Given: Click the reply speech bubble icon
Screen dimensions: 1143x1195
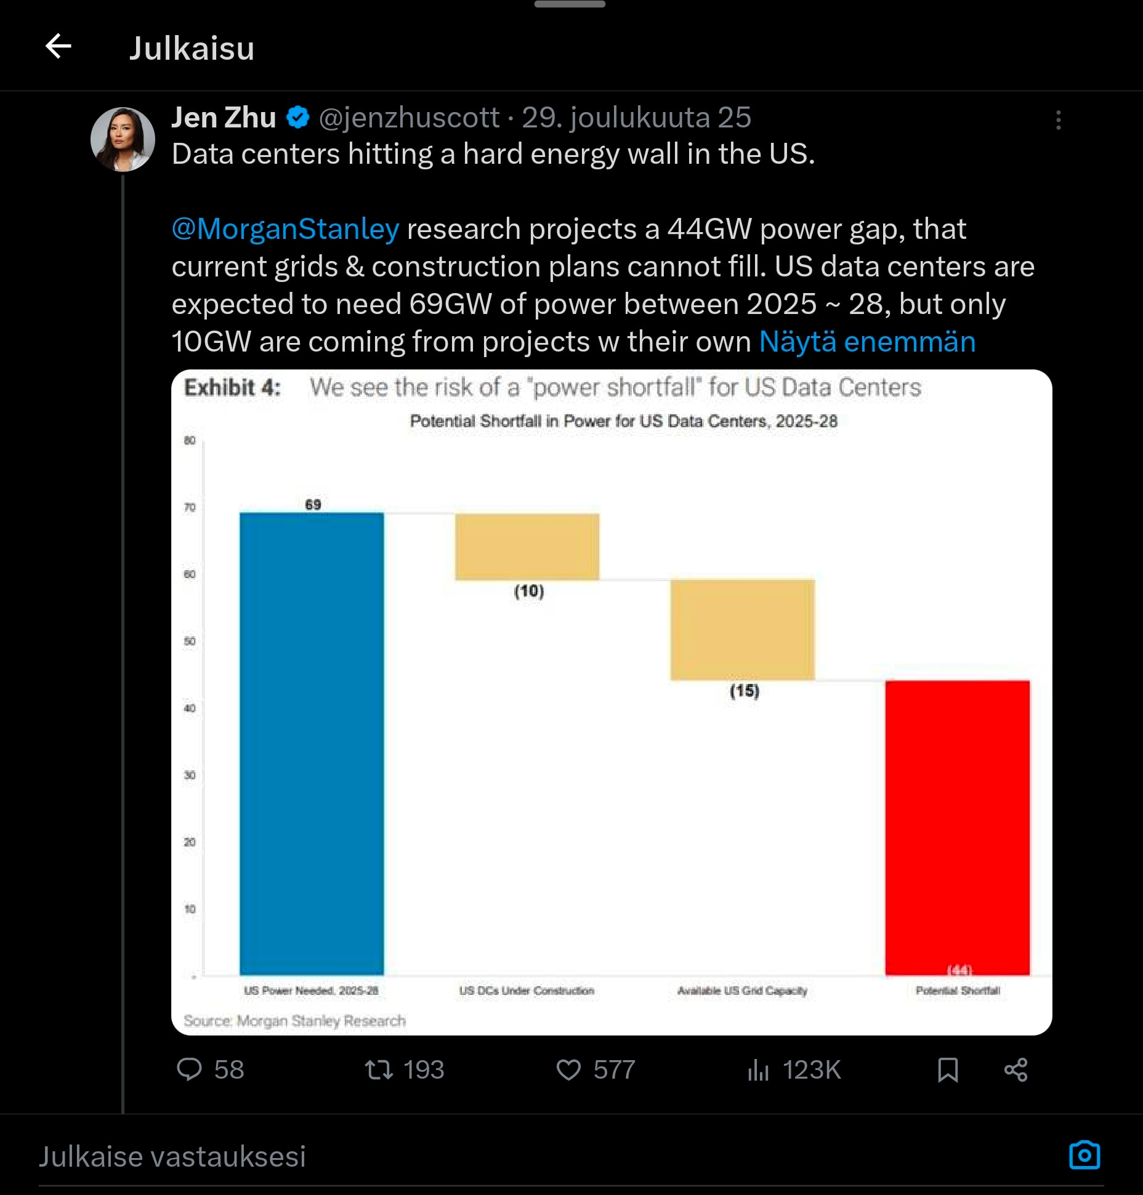Looking at the screenshot, I should click(190, 1069).
